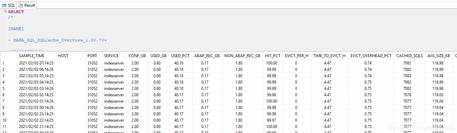Click the USED_GB column header
The height and width of the screenshot is (133, 457).
pos(159,55)
